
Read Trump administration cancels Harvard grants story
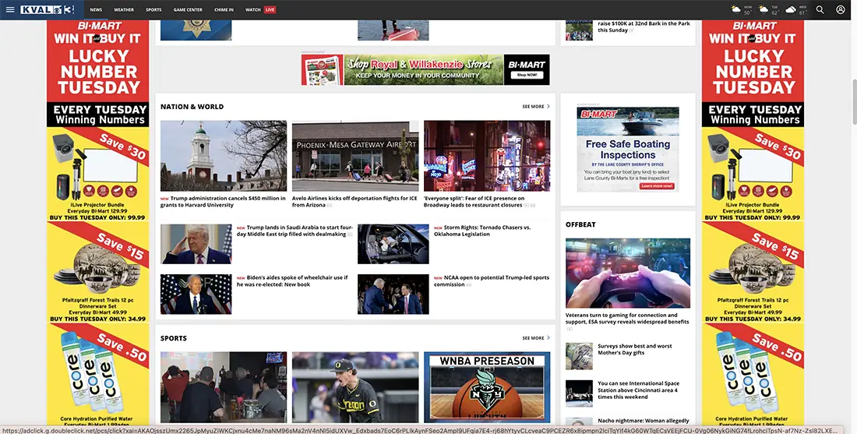(223, 202)
